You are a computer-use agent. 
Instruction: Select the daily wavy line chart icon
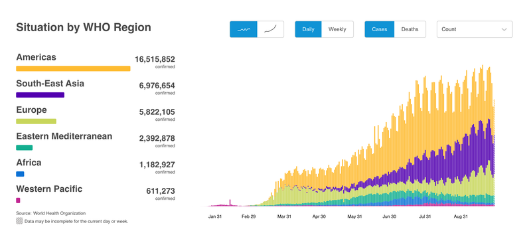(244, 29)
